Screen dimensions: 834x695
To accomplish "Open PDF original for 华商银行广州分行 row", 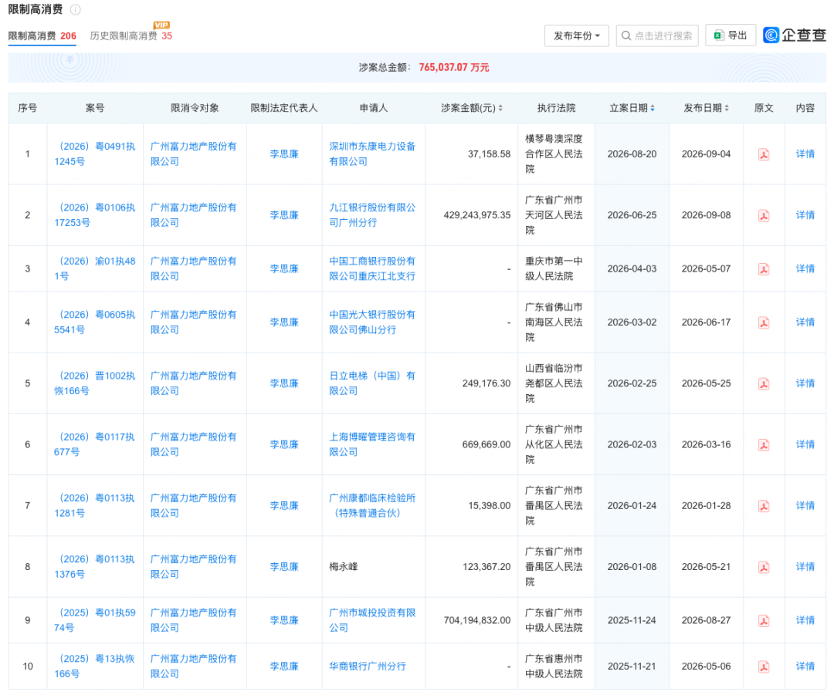I will 764,666.
